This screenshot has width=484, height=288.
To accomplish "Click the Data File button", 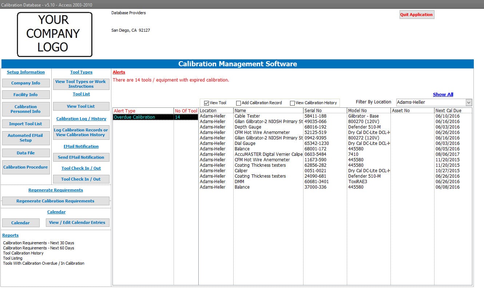I will (x=26, y=153).
